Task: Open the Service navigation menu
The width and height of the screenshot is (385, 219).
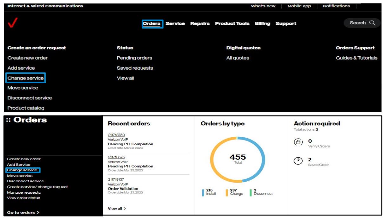Action: [x=175, y=23]
